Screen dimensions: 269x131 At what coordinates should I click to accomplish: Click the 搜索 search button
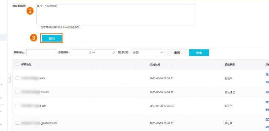tap(199, 53)
